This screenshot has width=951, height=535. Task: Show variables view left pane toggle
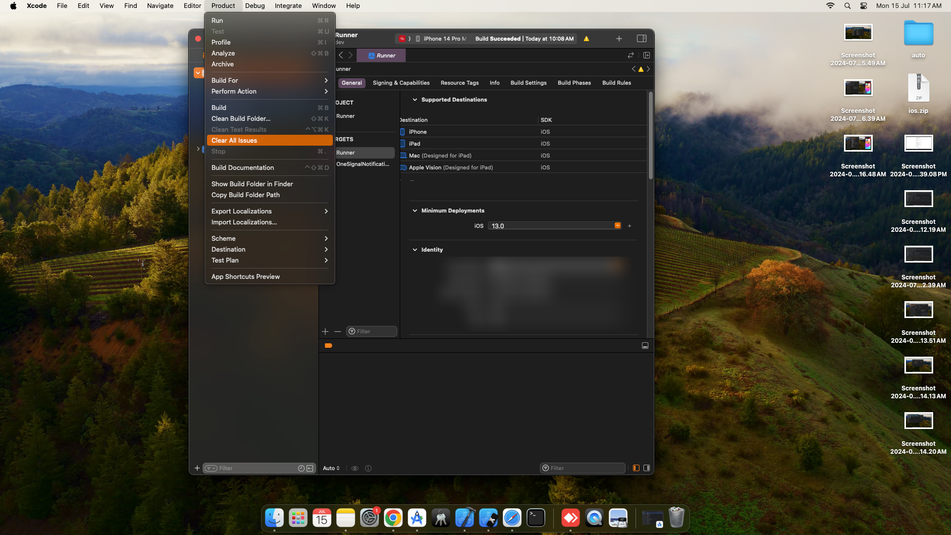click(636, 468)
